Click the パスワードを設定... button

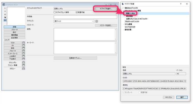click(106, 25)
